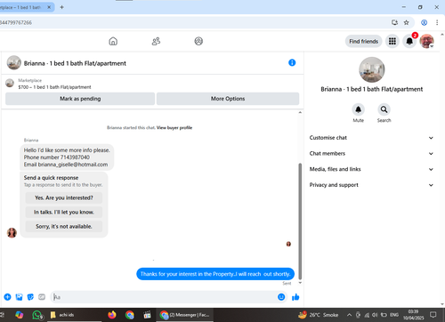Viewport: 445px width, 322px height.
Task: Click the Find friends button
Action: coord(363,41)
